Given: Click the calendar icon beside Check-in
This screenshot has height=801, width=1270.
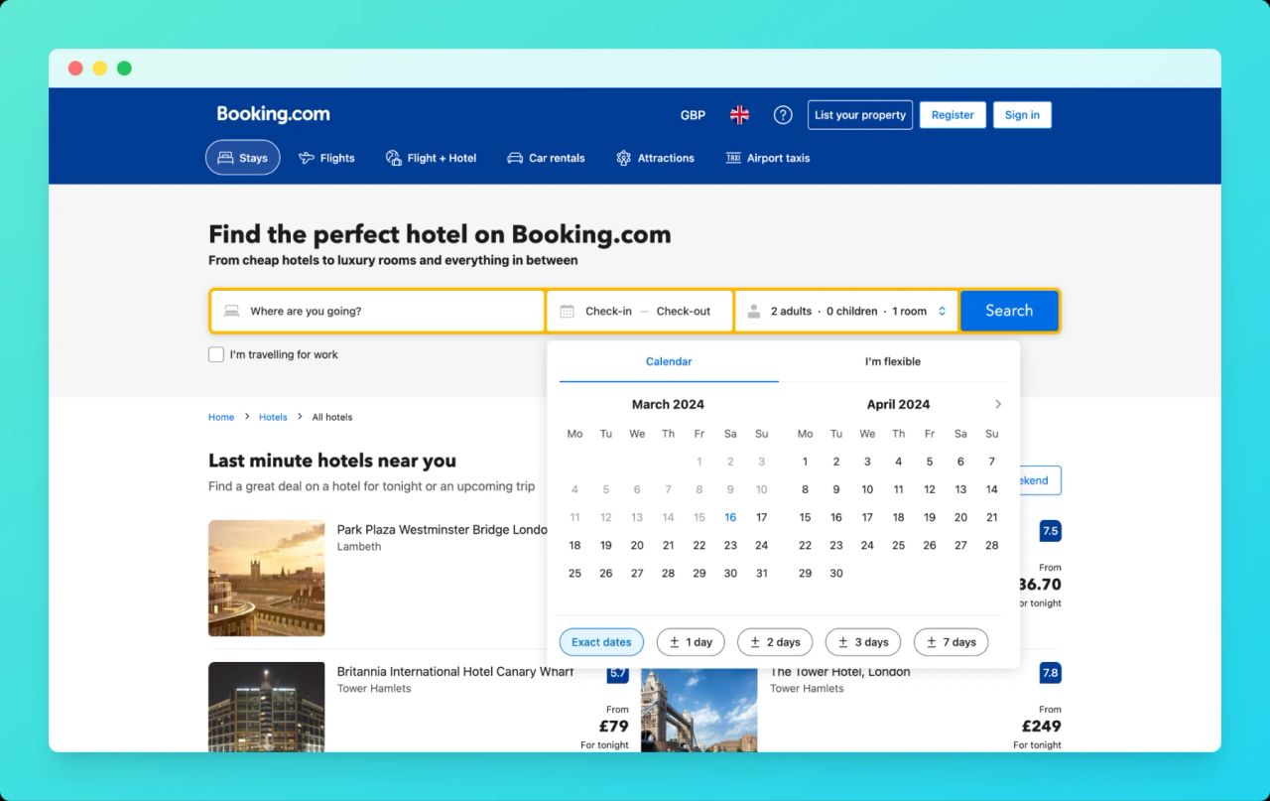Looking at the screenshot, I should tap(567, 311).
